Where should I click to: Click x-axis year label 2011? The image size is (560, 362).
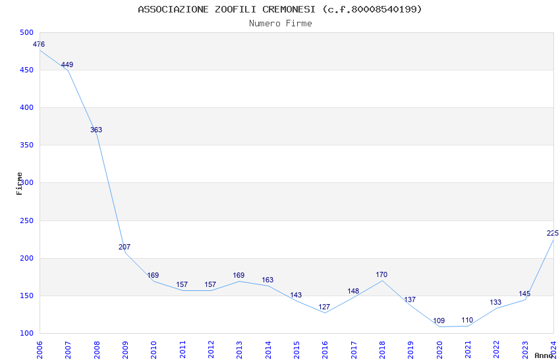[x=182, y=350]
